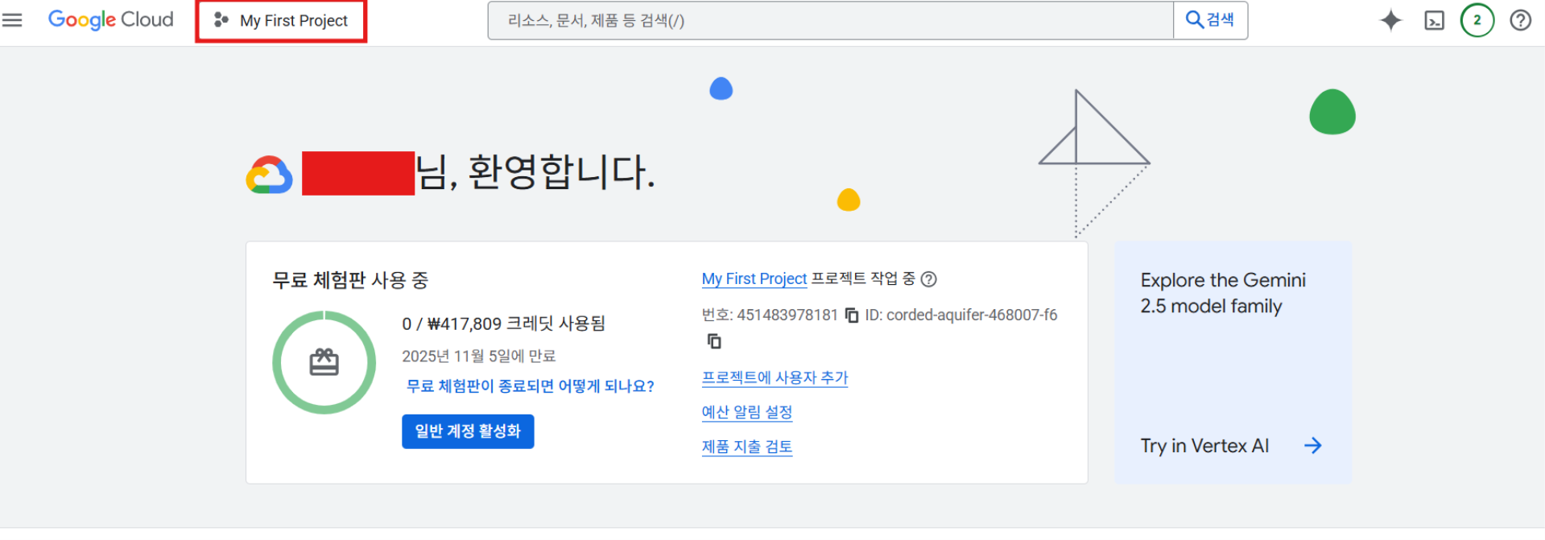Click the 일반 계정 활성화 button

468,431
